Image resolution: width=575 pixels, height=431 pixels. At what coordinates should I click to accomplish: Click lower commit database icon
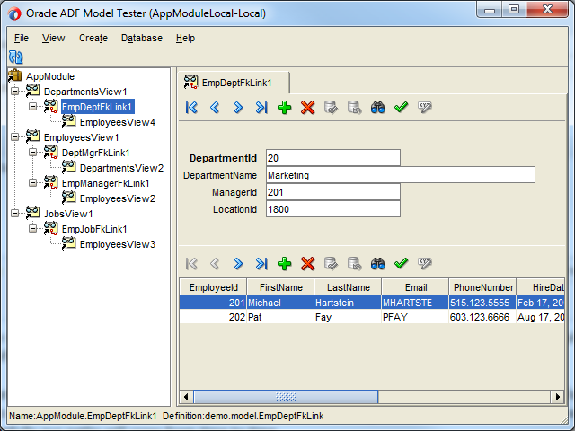331,263
